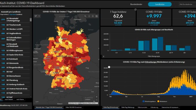Select LK Schmalkalden-Meiningen row

pos(15,39)
